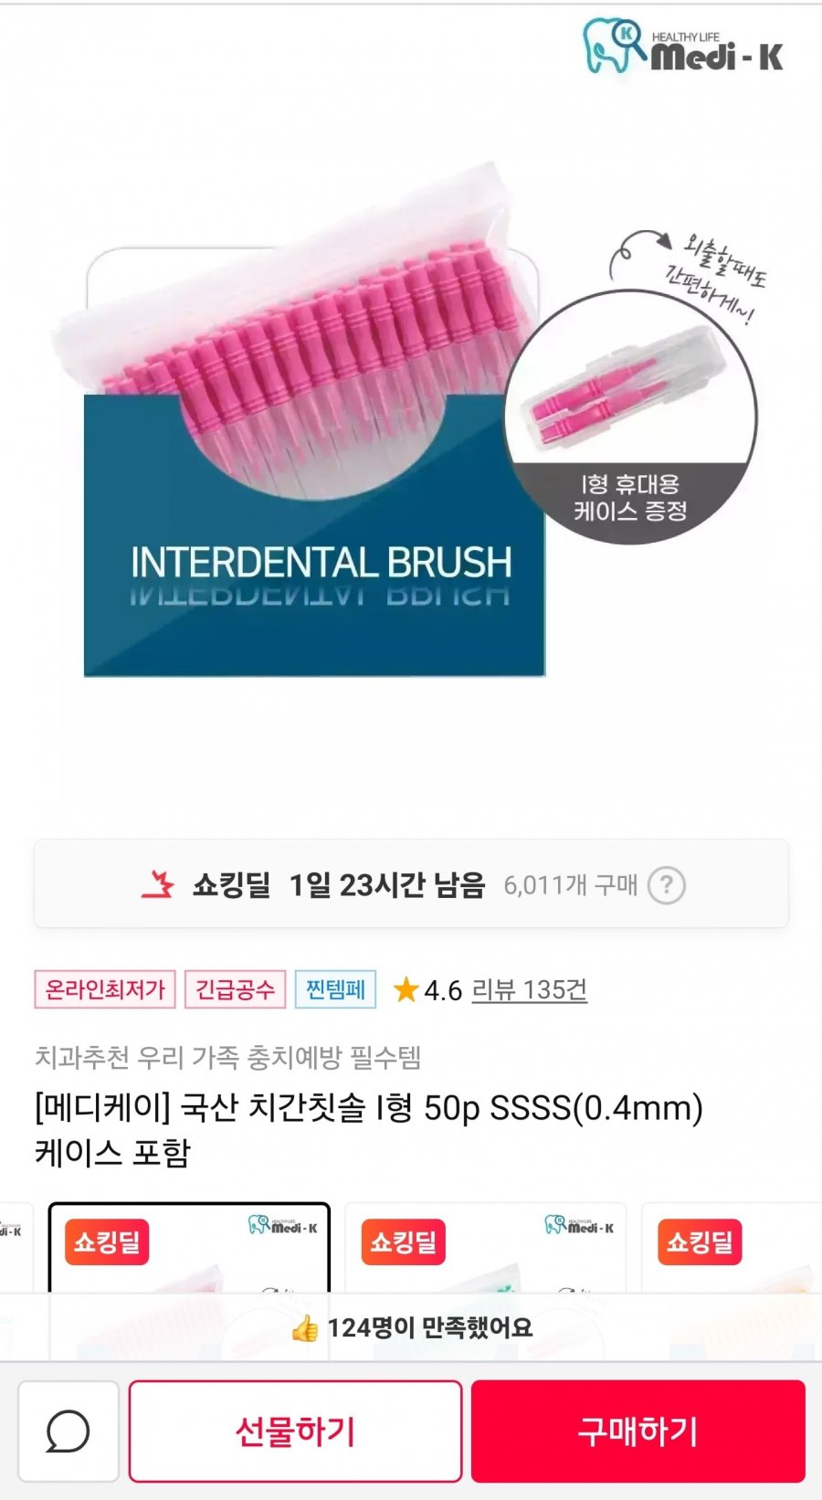The image size is (822, 1500).
Task: Open the question mark help icon
Action: pos(667,885)
